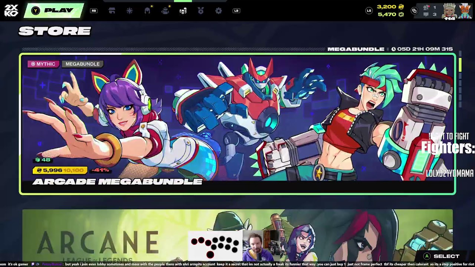Click the LS stick prompt icon
Screen dimensions: 475x267
point(369,11)
